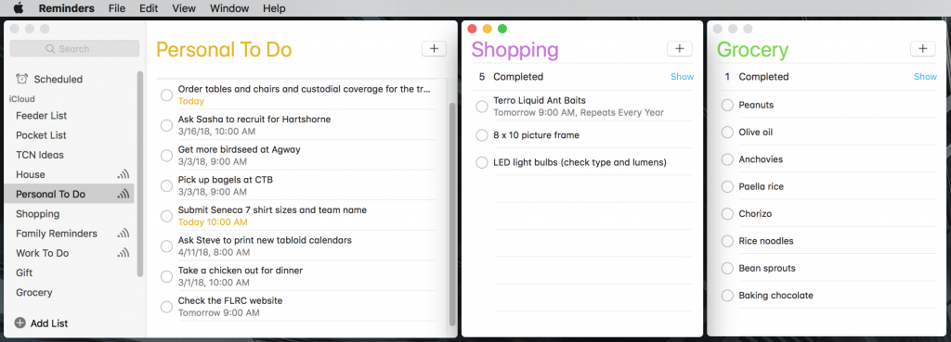Screen dimensions: 951x342
Task: Close the Shopping window with red button
Action: tap(473, 29)
